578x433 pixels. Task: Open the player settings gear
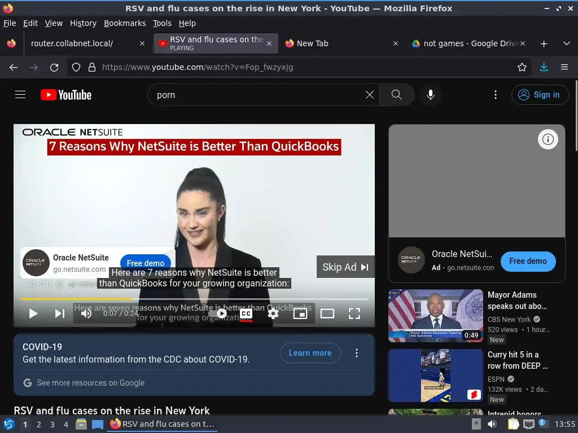click(x=273, y=313)
